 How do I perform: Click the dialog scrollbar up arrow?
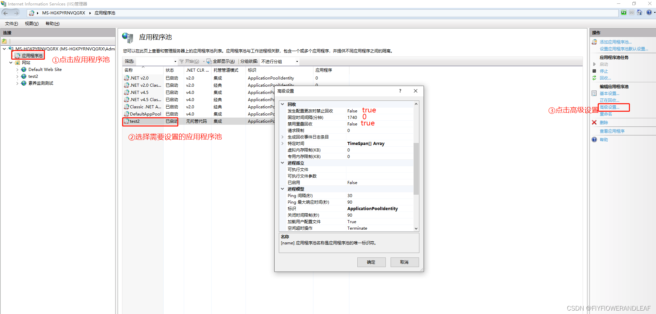pos(416,104)
